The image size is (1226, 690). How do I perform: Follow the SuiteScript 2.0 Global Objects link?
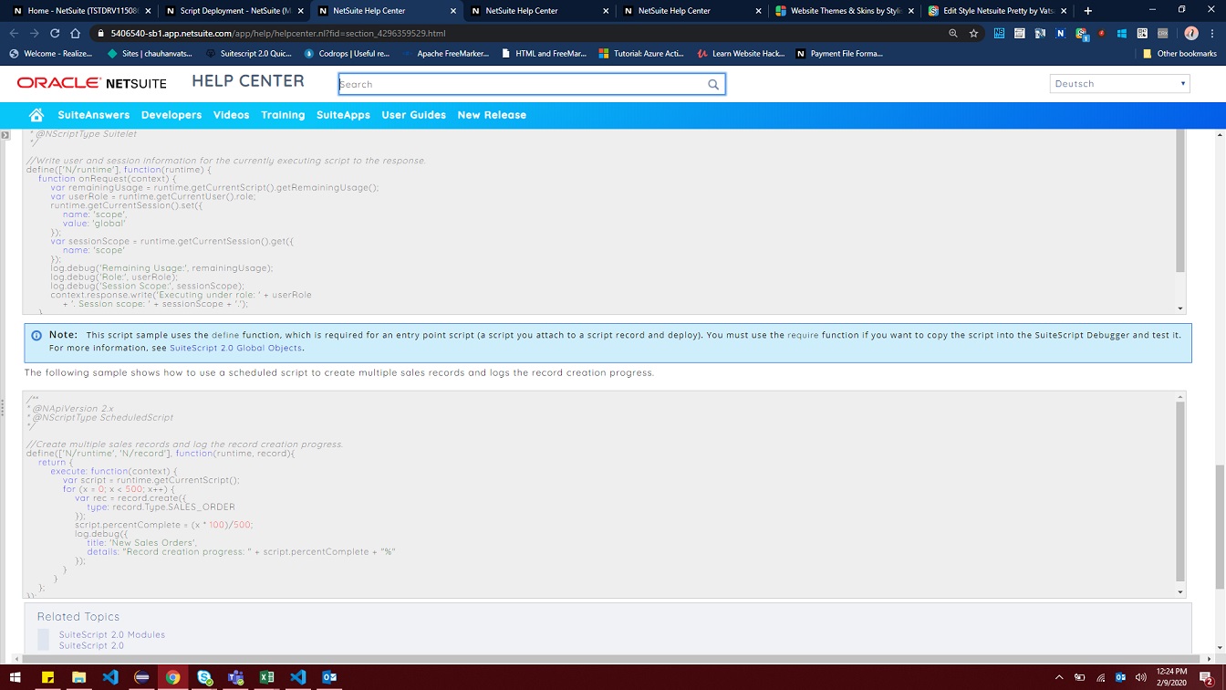235,348
